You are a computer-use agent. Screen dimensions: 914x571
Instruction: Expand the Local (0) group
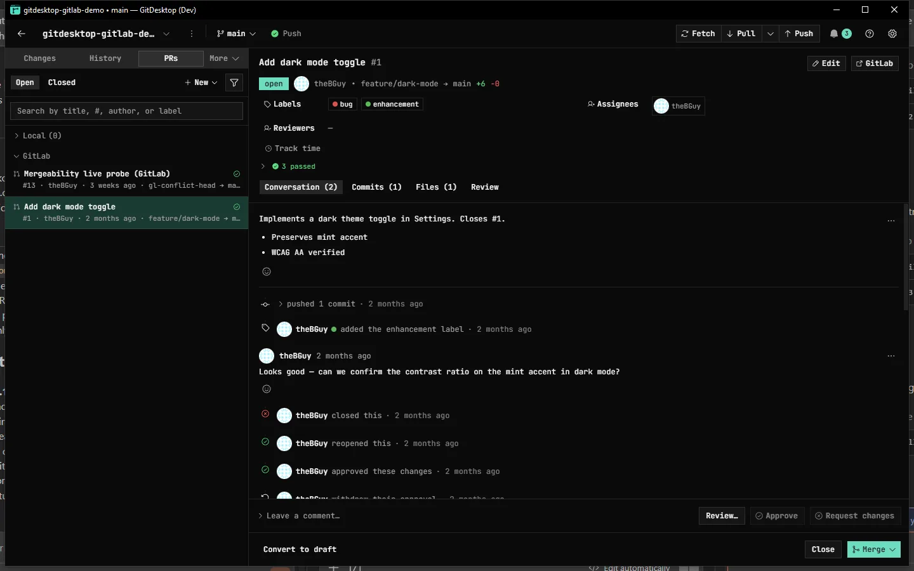[x=38, y=136]
